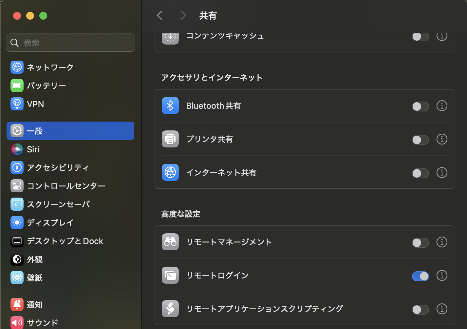Viewport: 467px width, 329px height.
Task: Navigate back with the left arrow
Action: [x=159, y=15]
